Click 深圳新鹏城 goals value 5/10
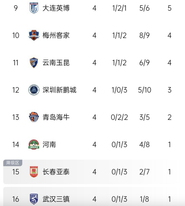 click(145, 90)
